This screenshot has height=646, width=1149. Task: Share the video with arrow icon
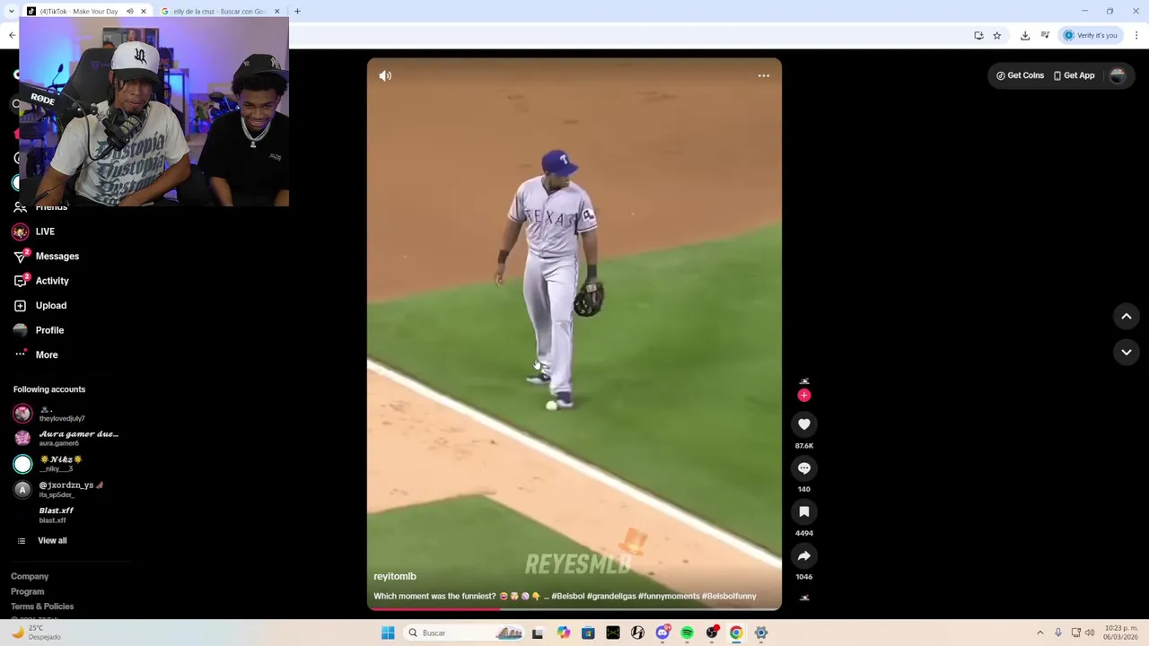[804, 556]
